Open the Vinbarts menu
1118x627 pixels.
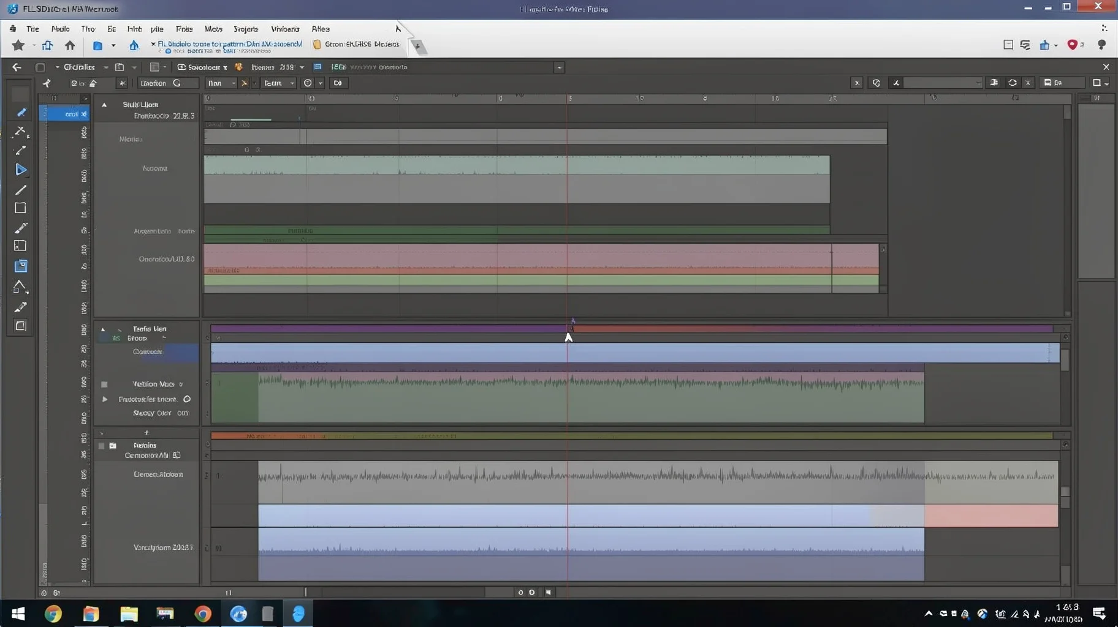[285, 29]
